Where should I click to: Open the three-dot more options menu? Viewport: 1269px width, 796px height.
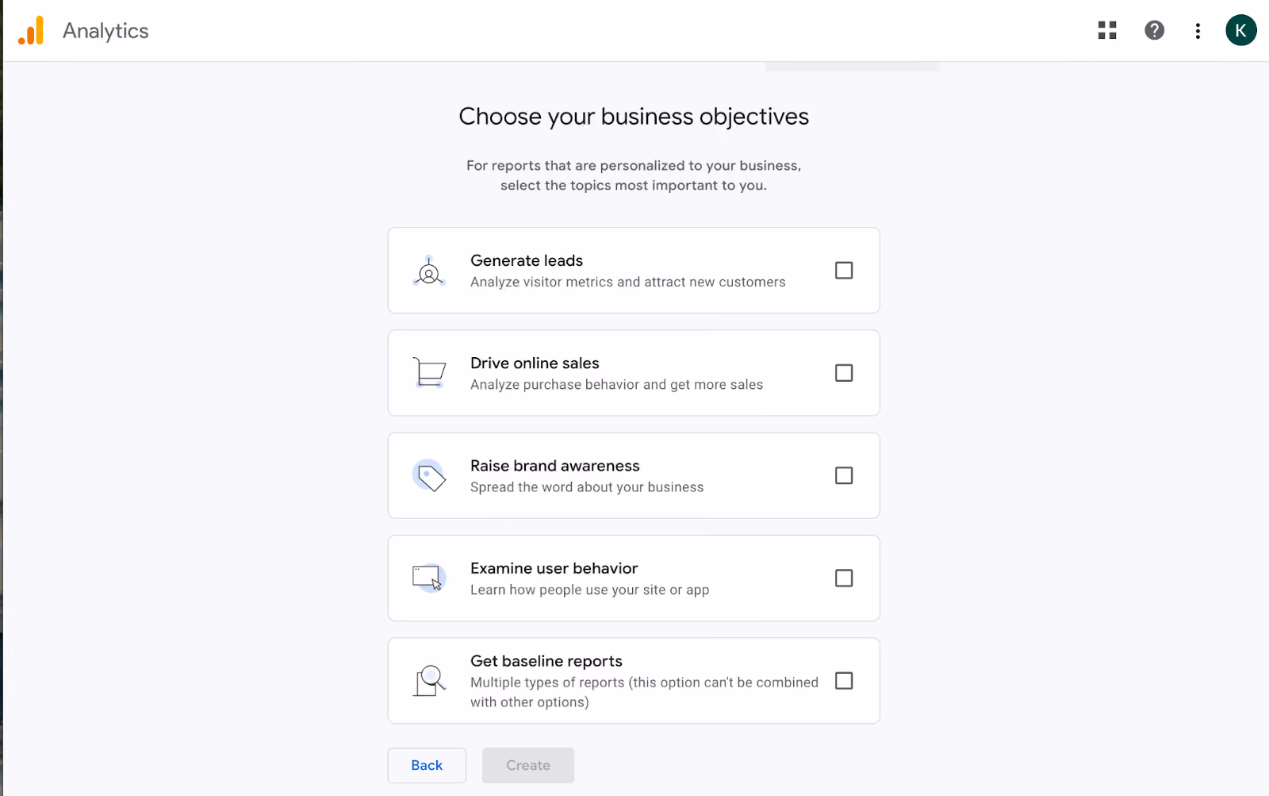tap(1198, 31)
